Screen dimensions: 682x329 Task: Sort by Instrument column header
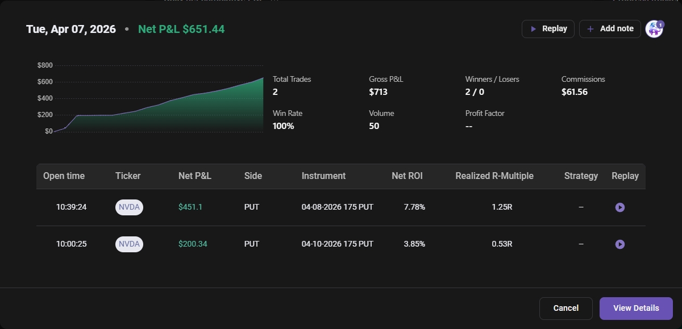click(x=323, y=176)
